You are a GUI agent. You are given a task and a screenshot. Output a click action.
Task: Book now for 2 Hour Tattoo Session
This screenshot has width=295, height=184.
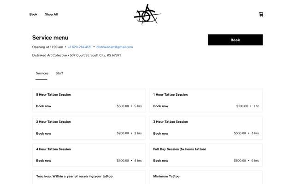(44, 133)
